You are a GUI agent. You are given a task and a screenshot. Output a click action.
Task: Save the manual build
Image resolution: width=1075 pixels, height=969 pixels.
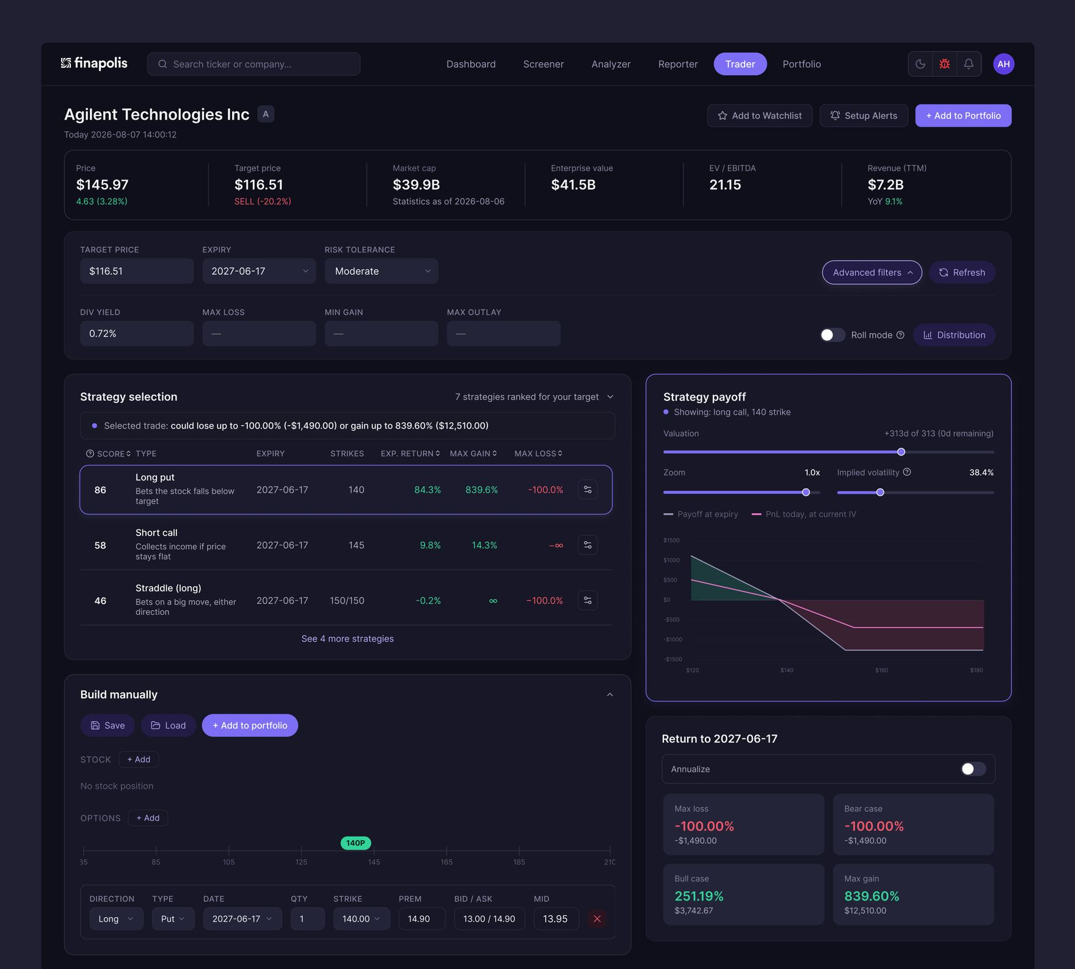[107, 725]
